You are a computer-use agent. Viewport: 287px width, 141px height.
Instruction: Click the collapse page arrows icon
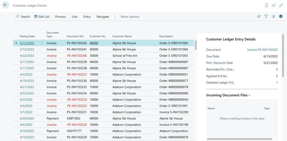pos(281,6)
